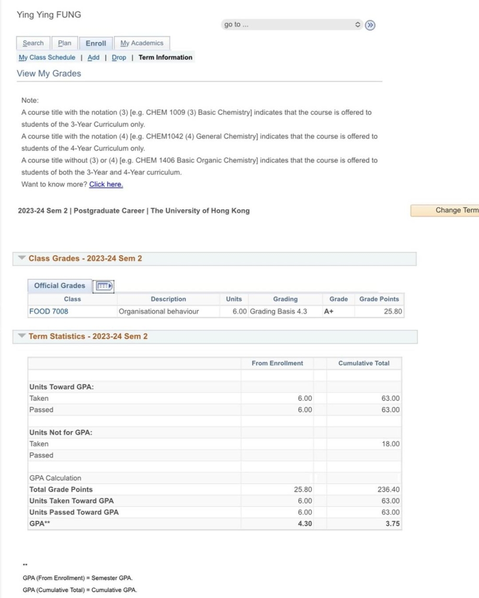Click the Class column header
Screen dimensions: 479x598
click(x=72, y=299)
